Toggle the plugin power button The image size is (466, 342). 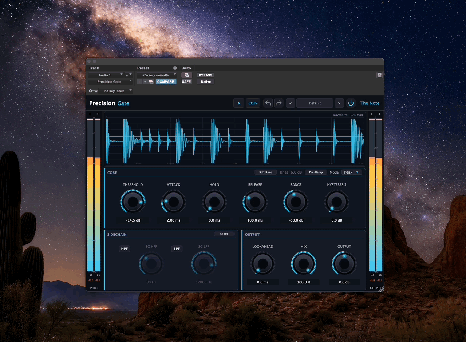(351, 103)
